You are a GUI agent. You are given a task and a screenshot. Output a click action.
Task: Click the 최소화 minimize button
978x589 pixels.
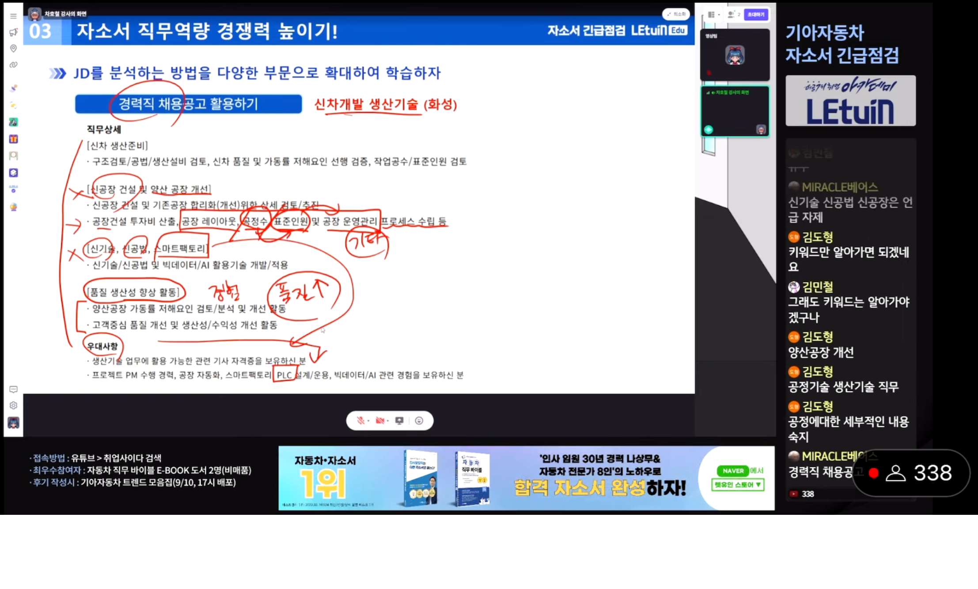(676, 15)
